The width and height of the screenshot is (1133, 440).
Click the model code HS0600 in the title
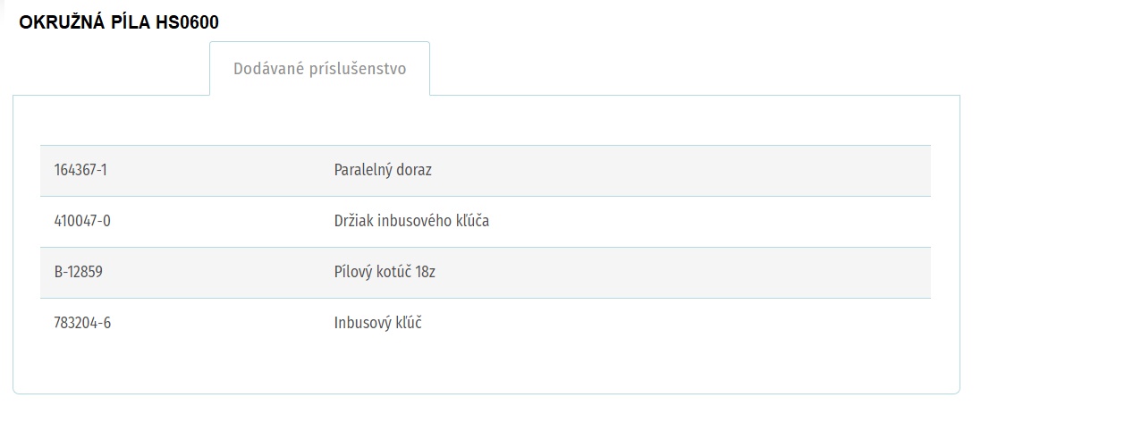pyautogui.click(x=187, y=22)
